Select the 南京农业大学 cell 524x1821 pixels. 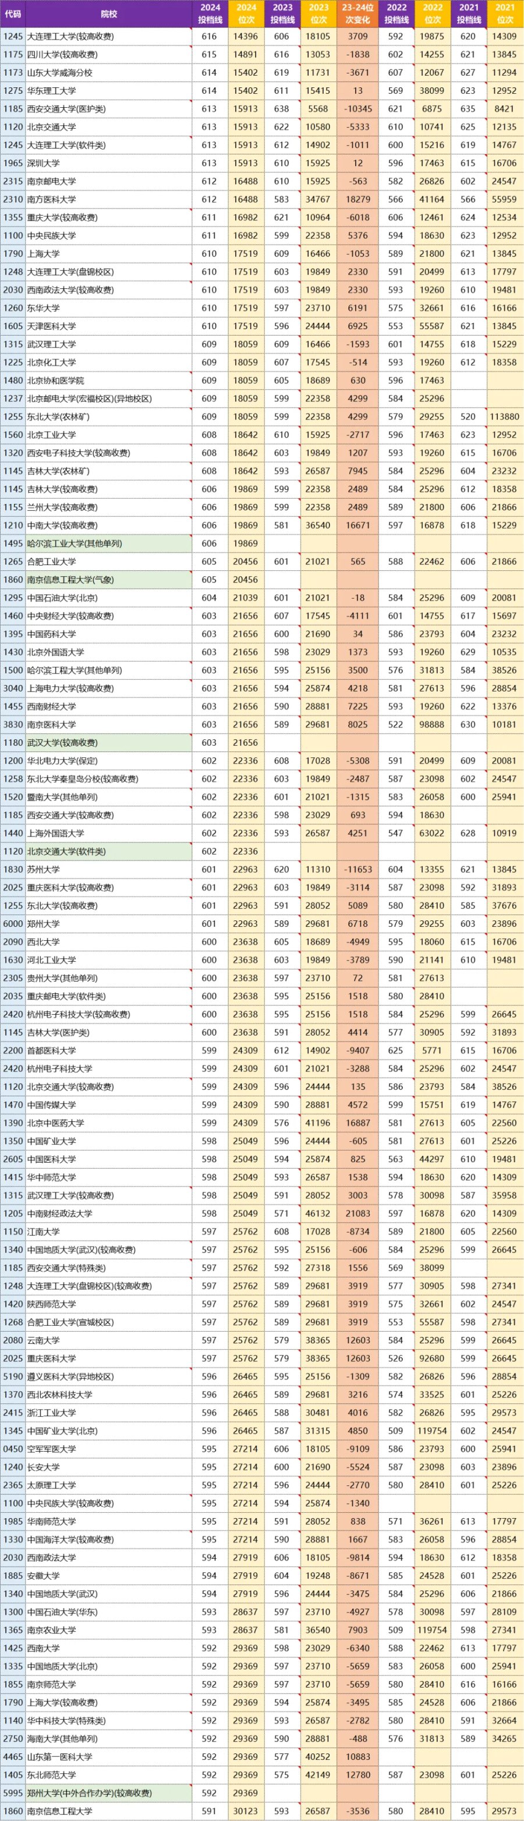coord(109,1630)
